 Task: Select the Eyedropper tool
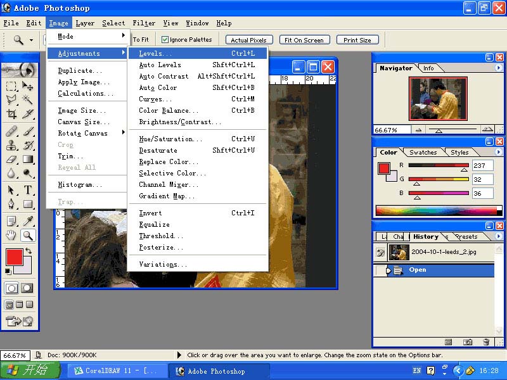coord(28,221)
